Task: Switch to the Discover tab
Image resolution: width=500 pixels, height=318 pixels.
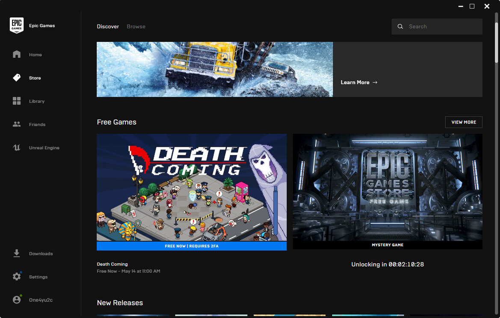Action: tap(108, 26)
